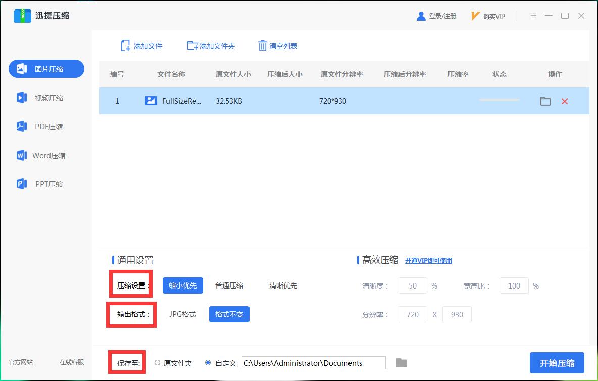Choose the 自定义 save location option
This screenshot has height=381, width=598.
pos(208,362)
